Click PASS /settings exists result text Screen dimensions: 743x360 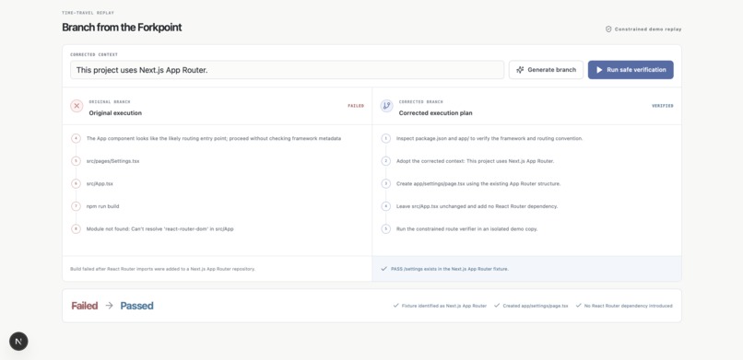pyautogui.click(x=450, y=269)
